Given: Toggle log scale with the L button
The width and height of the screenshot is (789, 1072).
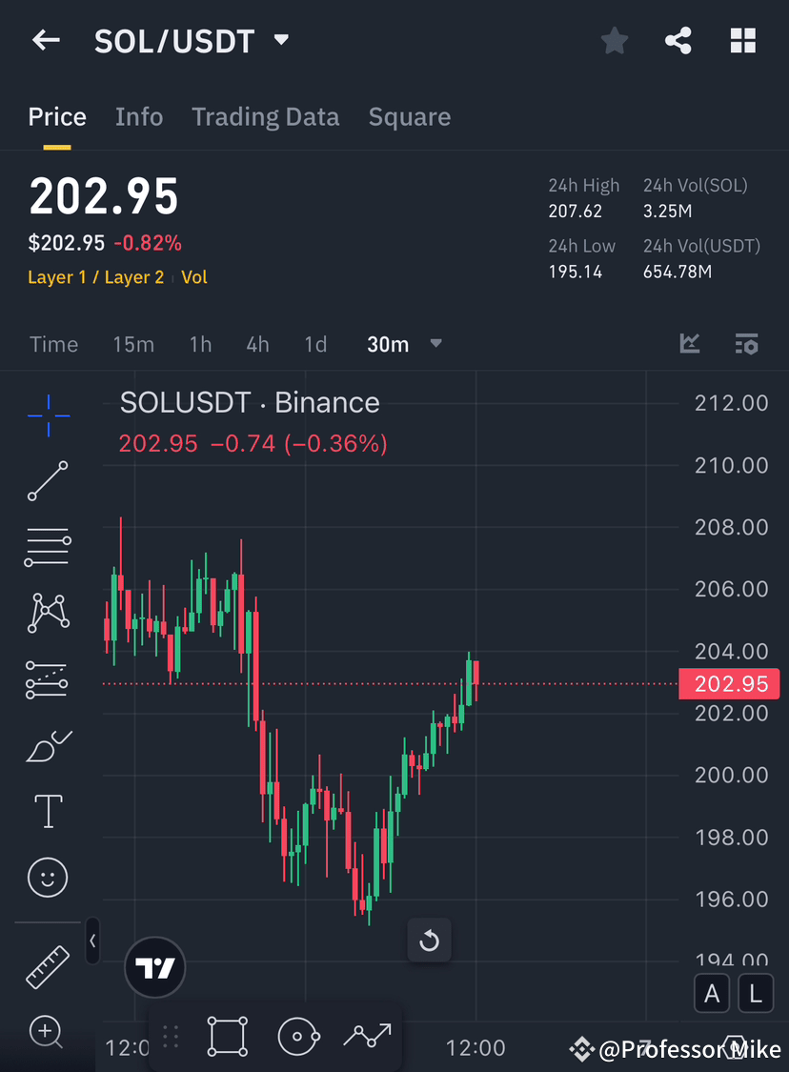Looking at the screenshot, I should point(756,993).
